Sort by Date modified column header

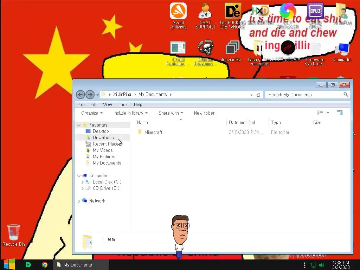point(247,122)
